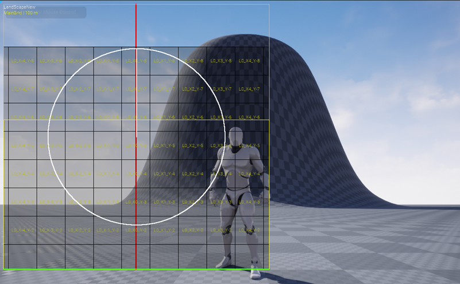The width and height of the screenshot is (460, 284).
Task: Choose cell L0_X1_Y-5
Action: point(164,145)
